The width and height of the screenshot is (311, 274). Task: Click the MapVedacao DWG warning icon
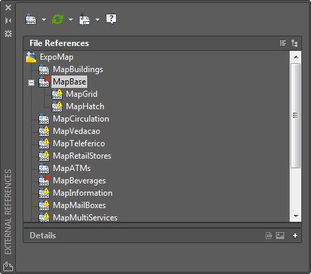[x=44, y=131]
